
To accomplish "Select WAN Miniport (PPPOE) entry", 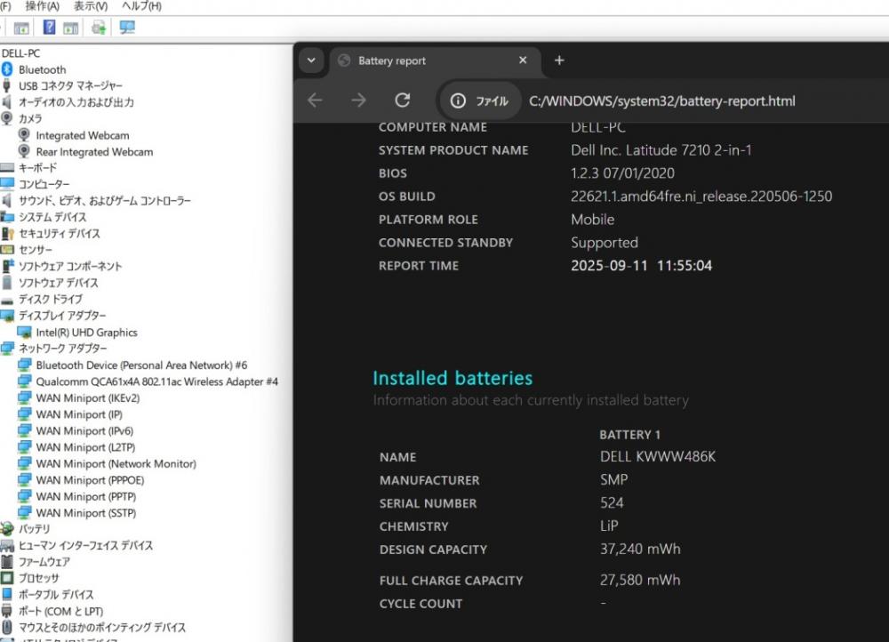I will [x=90, y=480].
